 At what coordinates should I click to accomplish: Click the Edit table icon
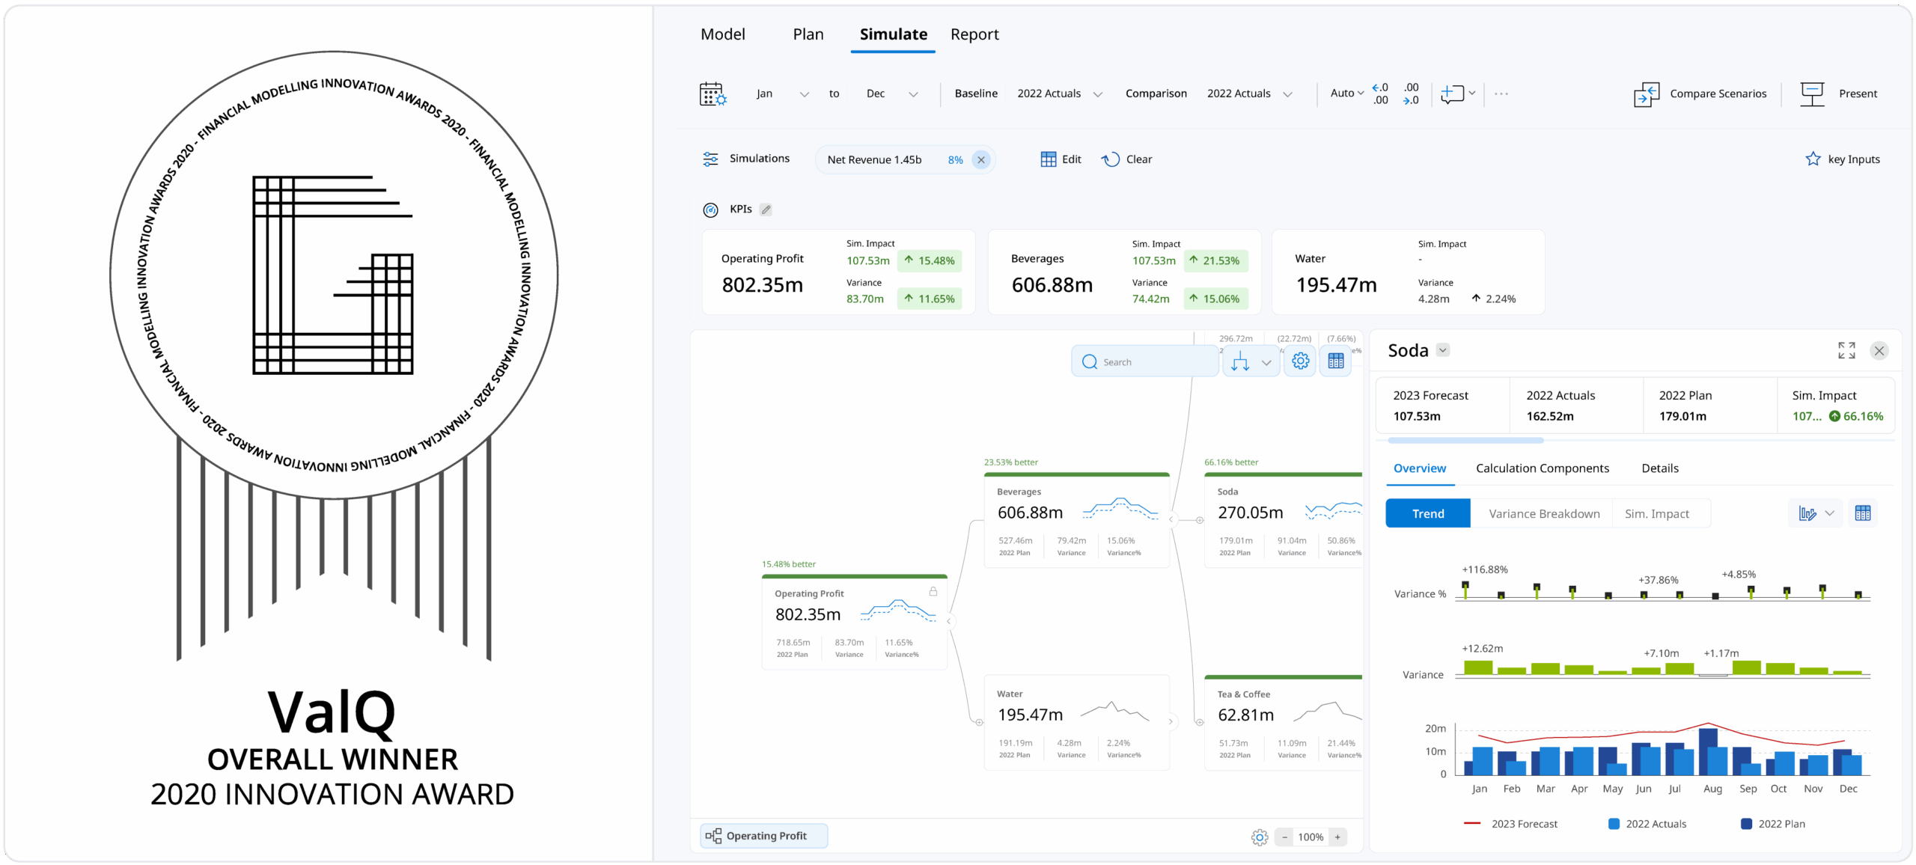coord(1049,159)
